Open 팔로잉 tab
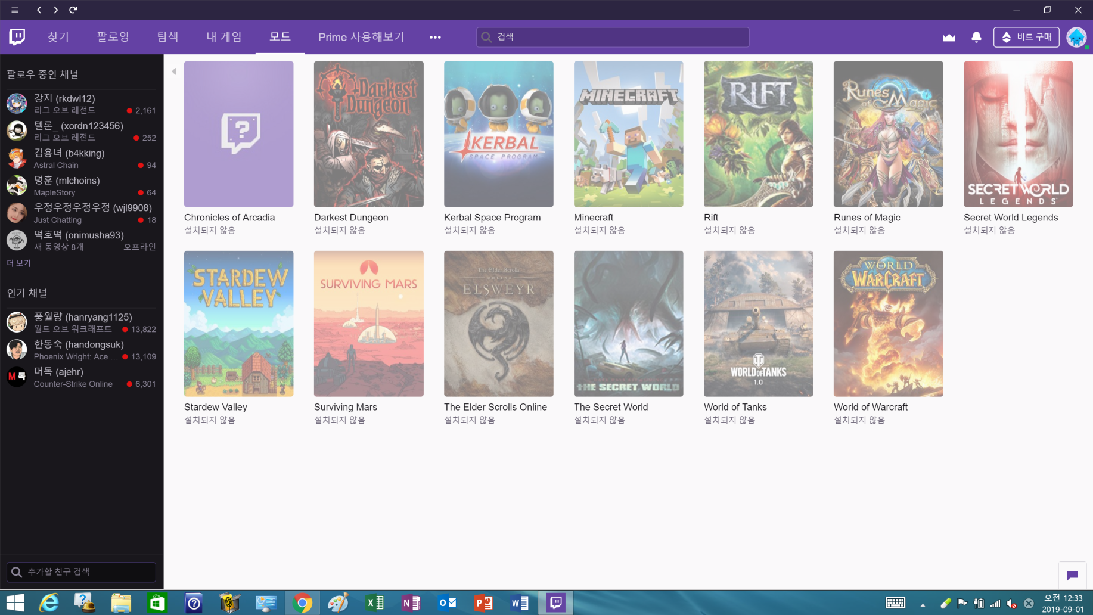Image resolution: width=1093 pixels, height=615 pixels. 113,37
